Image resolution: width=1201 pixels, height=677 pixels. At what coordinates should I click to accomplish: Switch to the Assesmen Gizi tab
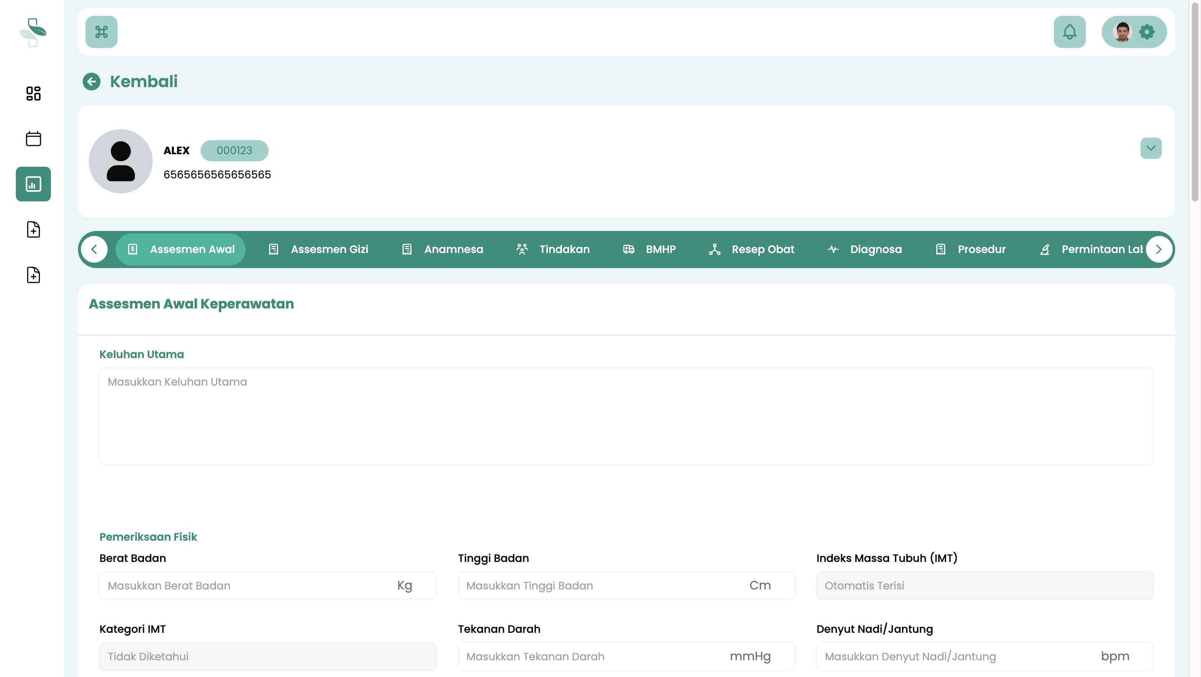319,249
